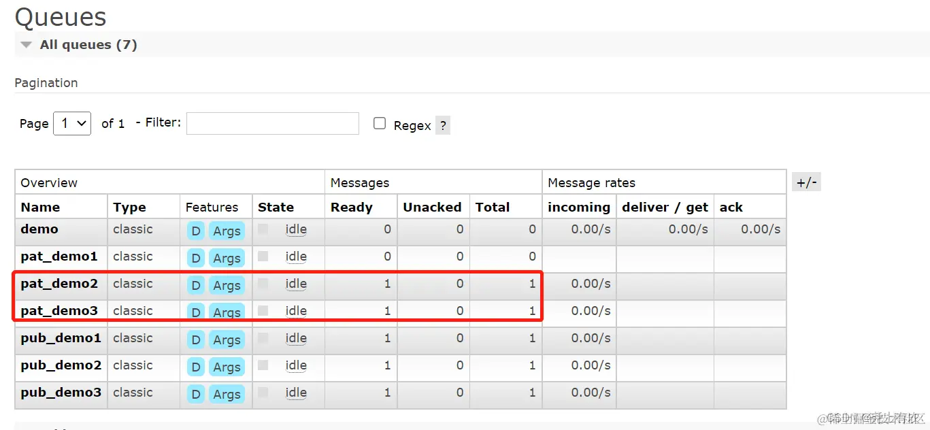This screenshot has height=430, width=930.
Task: Focus the Filter text field
Action: (x=273, y=123)
